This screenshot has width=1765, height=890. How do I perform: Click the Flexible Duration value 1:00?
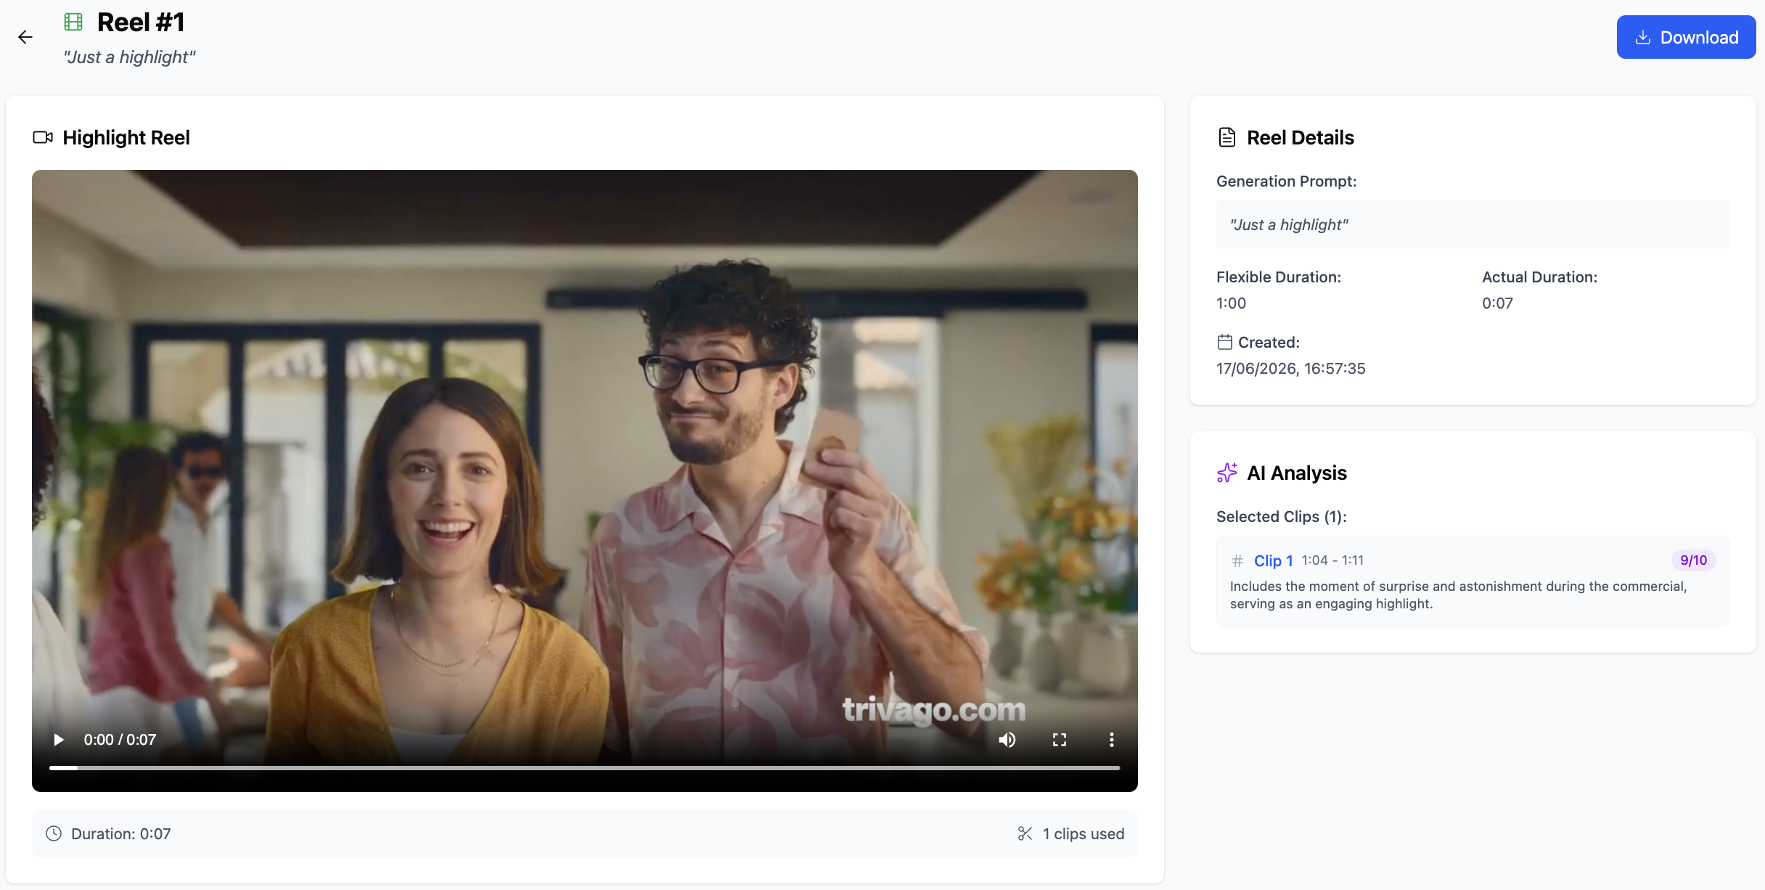click(x=1231, y=303)
